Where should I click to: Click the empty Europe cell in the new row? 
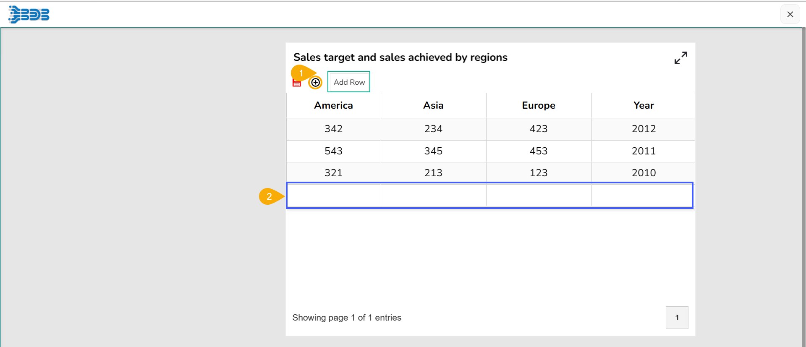point(539,196)
